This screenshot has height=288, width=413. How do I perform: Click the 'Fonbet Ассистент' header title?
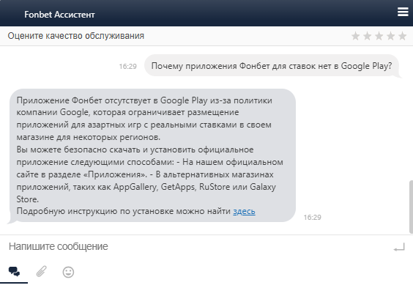pyautogui.click(x=59, y=15)
